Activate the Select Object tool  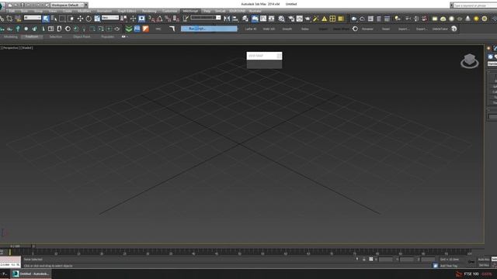pos(46,19)
